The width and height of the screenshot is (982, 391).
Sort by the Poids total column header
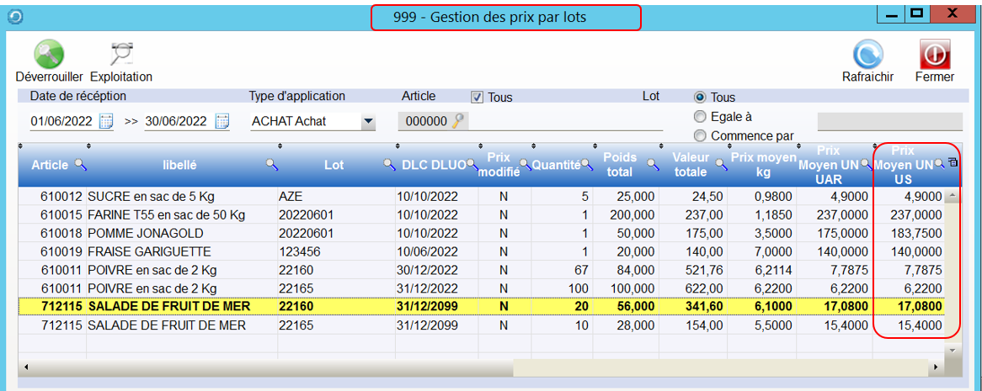(x=620, y=165)
